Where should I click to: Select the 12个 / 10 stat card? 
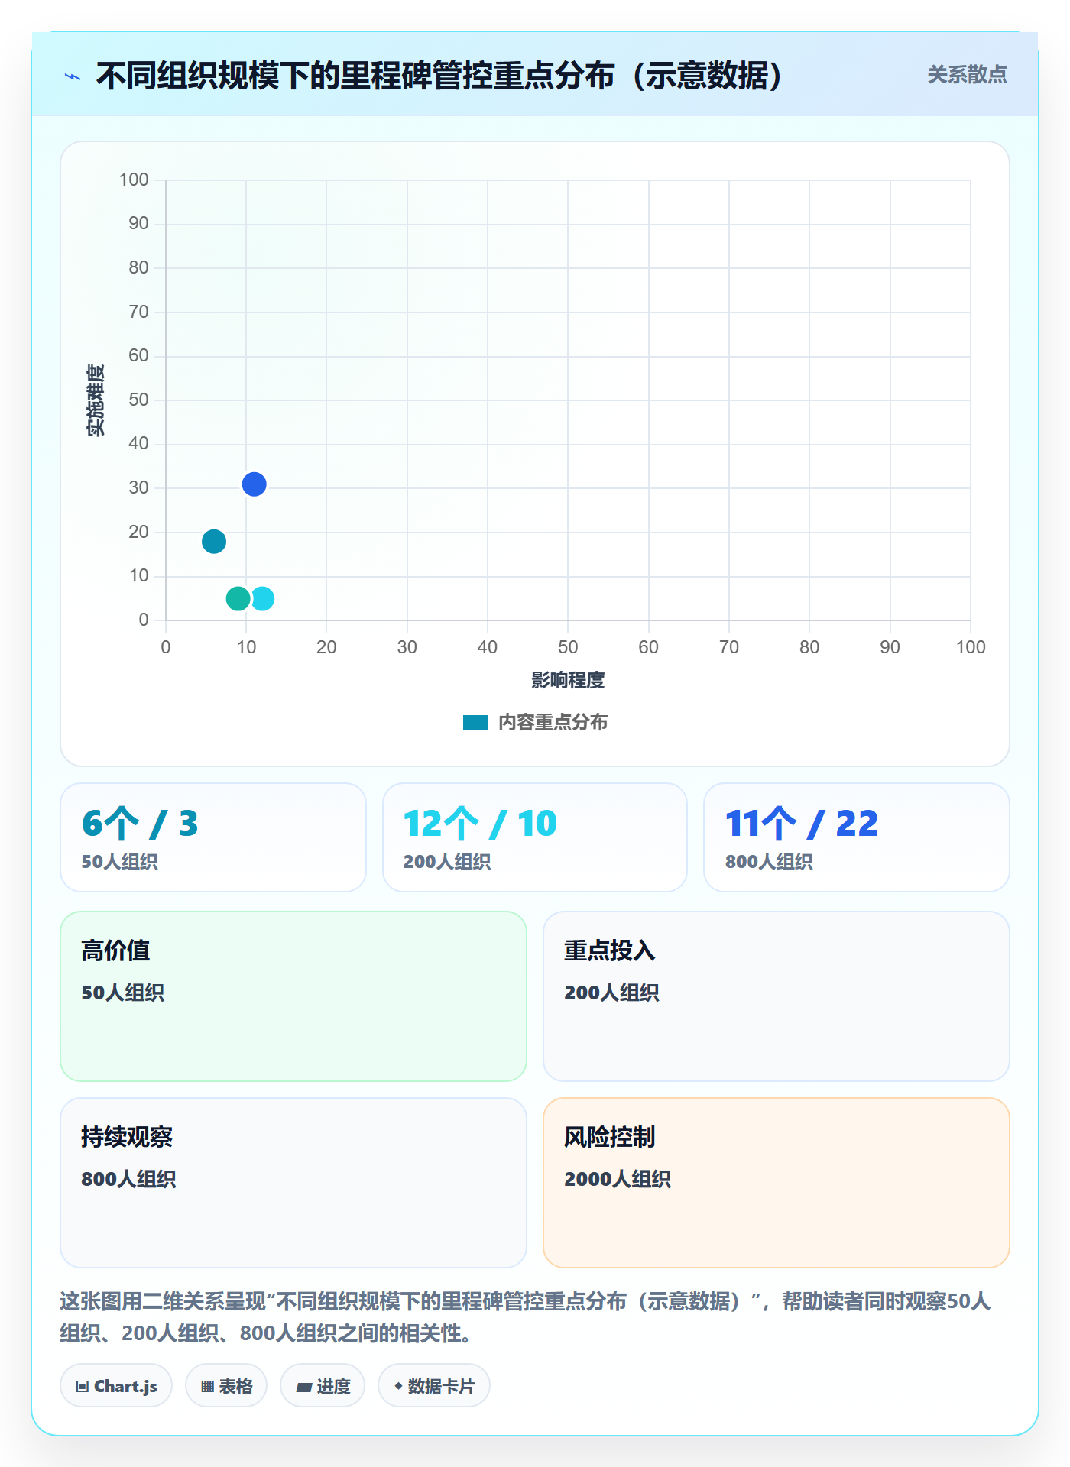(535, 837)
